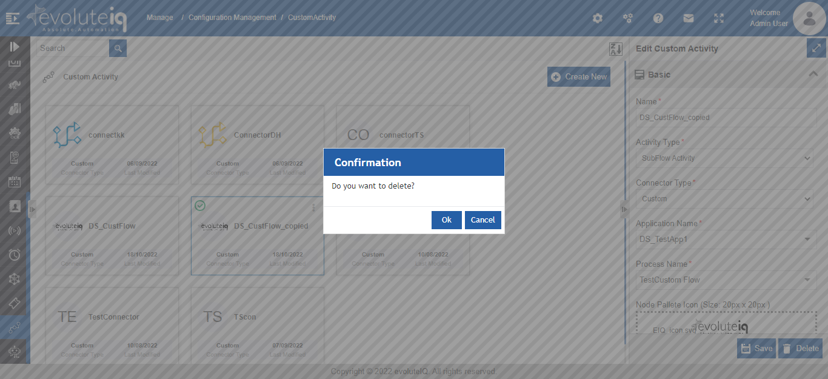This screenshot has width=828, height=379.
Task: Click the search magnifier button
Action: click(x=118, y=48)
